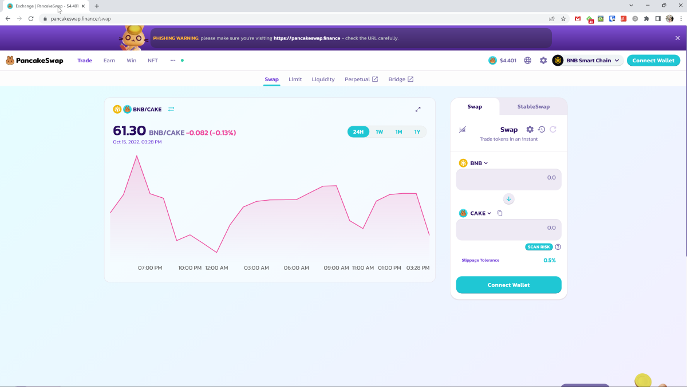
Task: Select the 1Y chart timeframe
Action: (x=417, y=132)
